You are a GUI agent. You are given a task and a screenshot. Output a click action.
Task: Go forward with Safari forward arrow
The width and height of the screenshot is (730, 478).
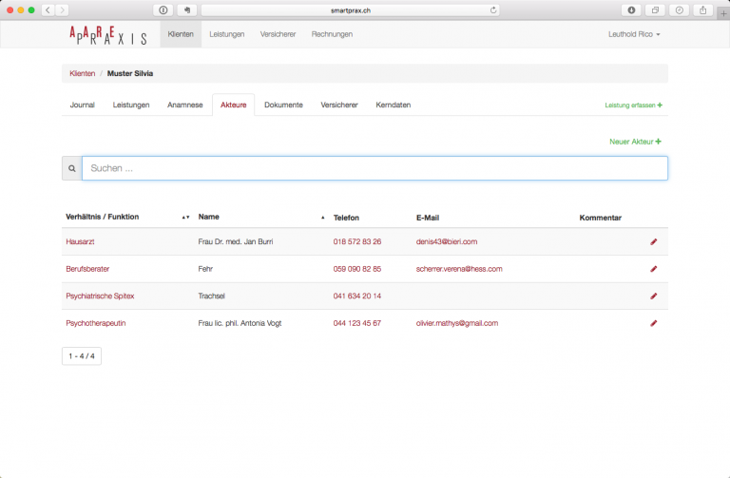point(62,10)
